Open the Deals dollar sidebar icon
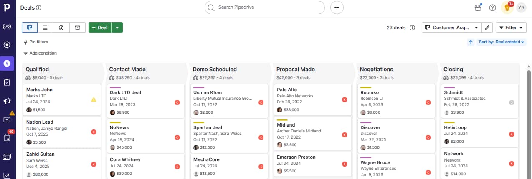Image resolution: width=532 pixels, height=179 pixels. (7, 63)
